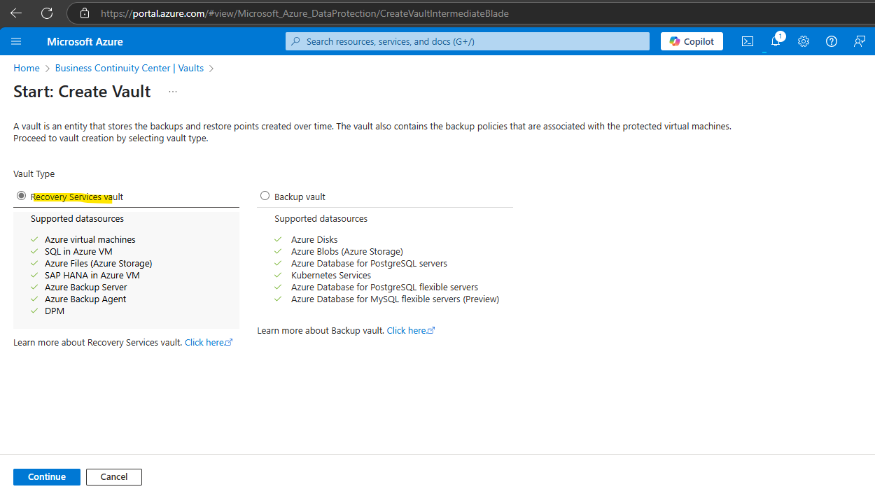This screenshot has width=875, height=496.
Task: Click the Kubernetes Services entry
Action: click(331, 275)
